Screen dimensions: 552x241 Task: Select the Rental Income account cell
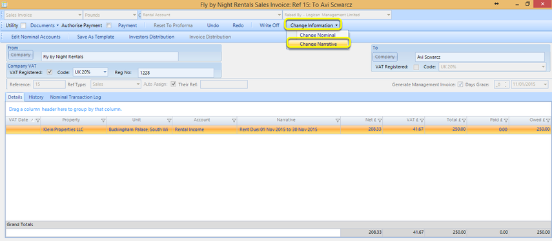pyautogui.click(x=205, y=130)
